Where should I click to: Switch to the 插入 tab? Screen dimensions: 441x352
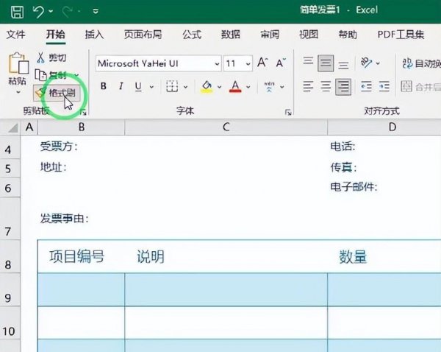coord(95,35)
